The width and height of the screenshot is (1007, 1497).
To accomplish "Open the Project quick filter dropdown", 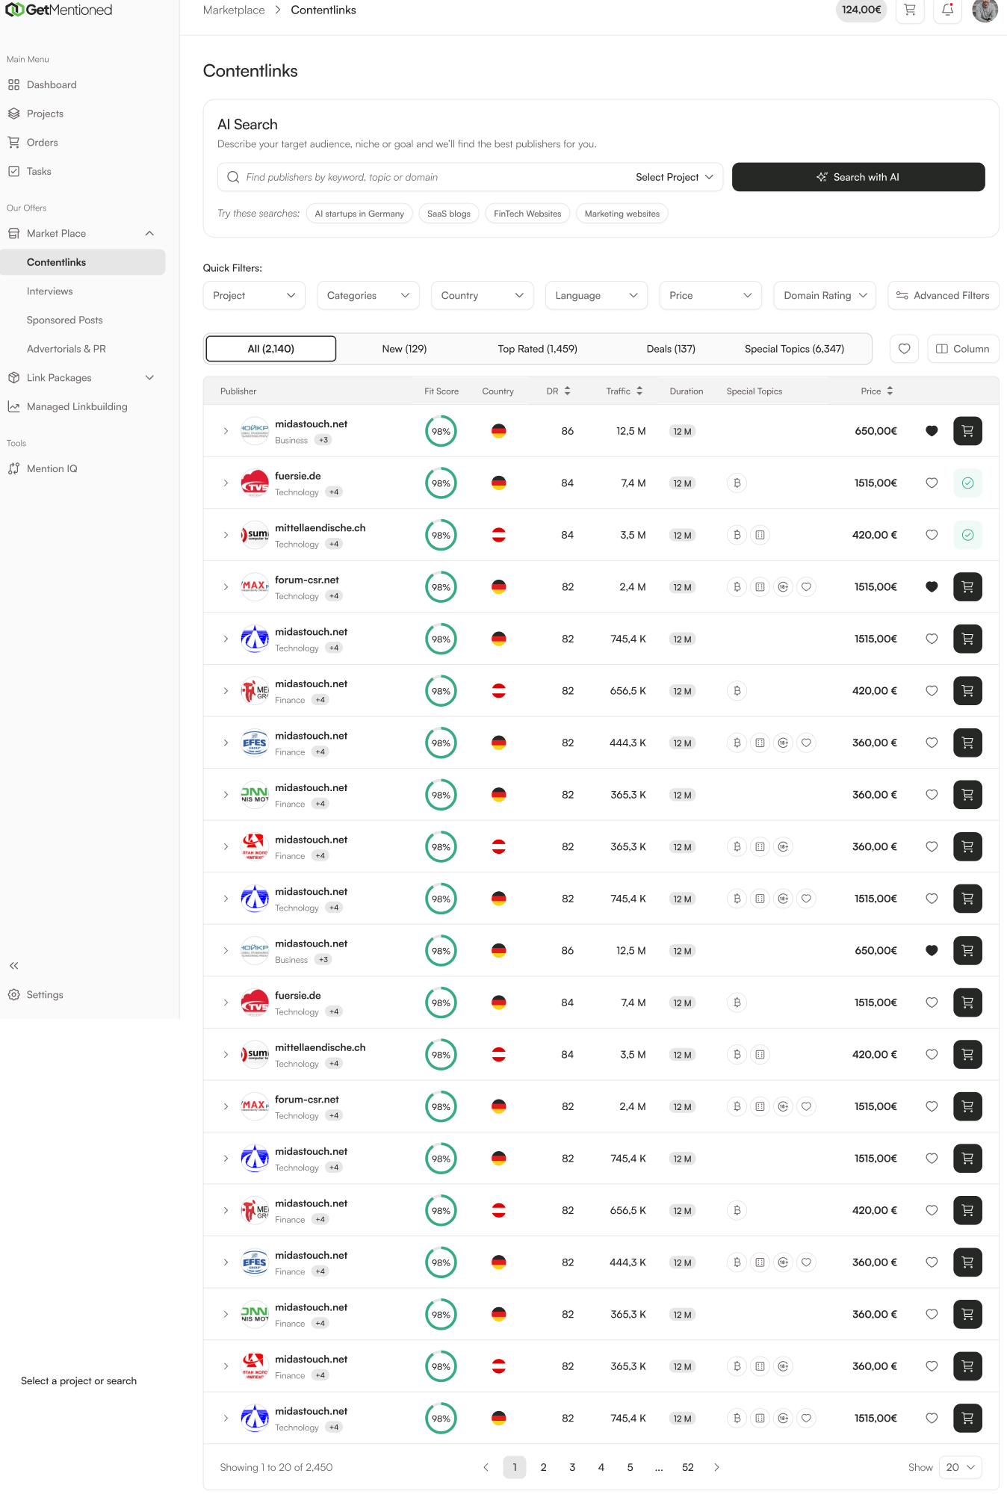I will [254, 296].
